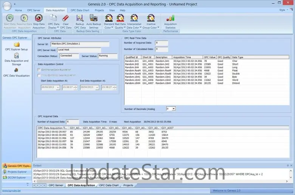Click the Stop Data Acquisition icon
Screen dimensions: 295x195
point(39,18)
